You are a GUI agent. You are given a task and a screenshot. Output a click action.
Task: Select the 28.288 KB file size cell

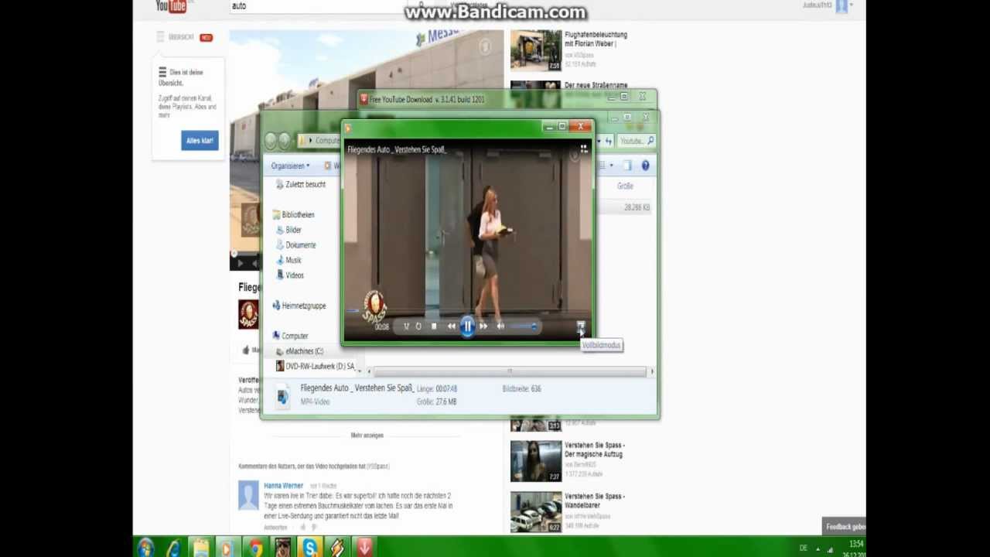click(x=637, y=207)
